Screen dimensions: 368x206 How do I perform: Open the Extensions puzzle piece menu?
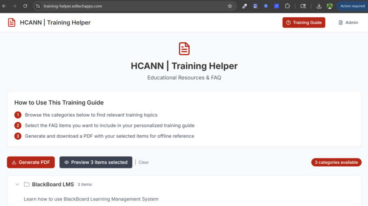point(287,6)
